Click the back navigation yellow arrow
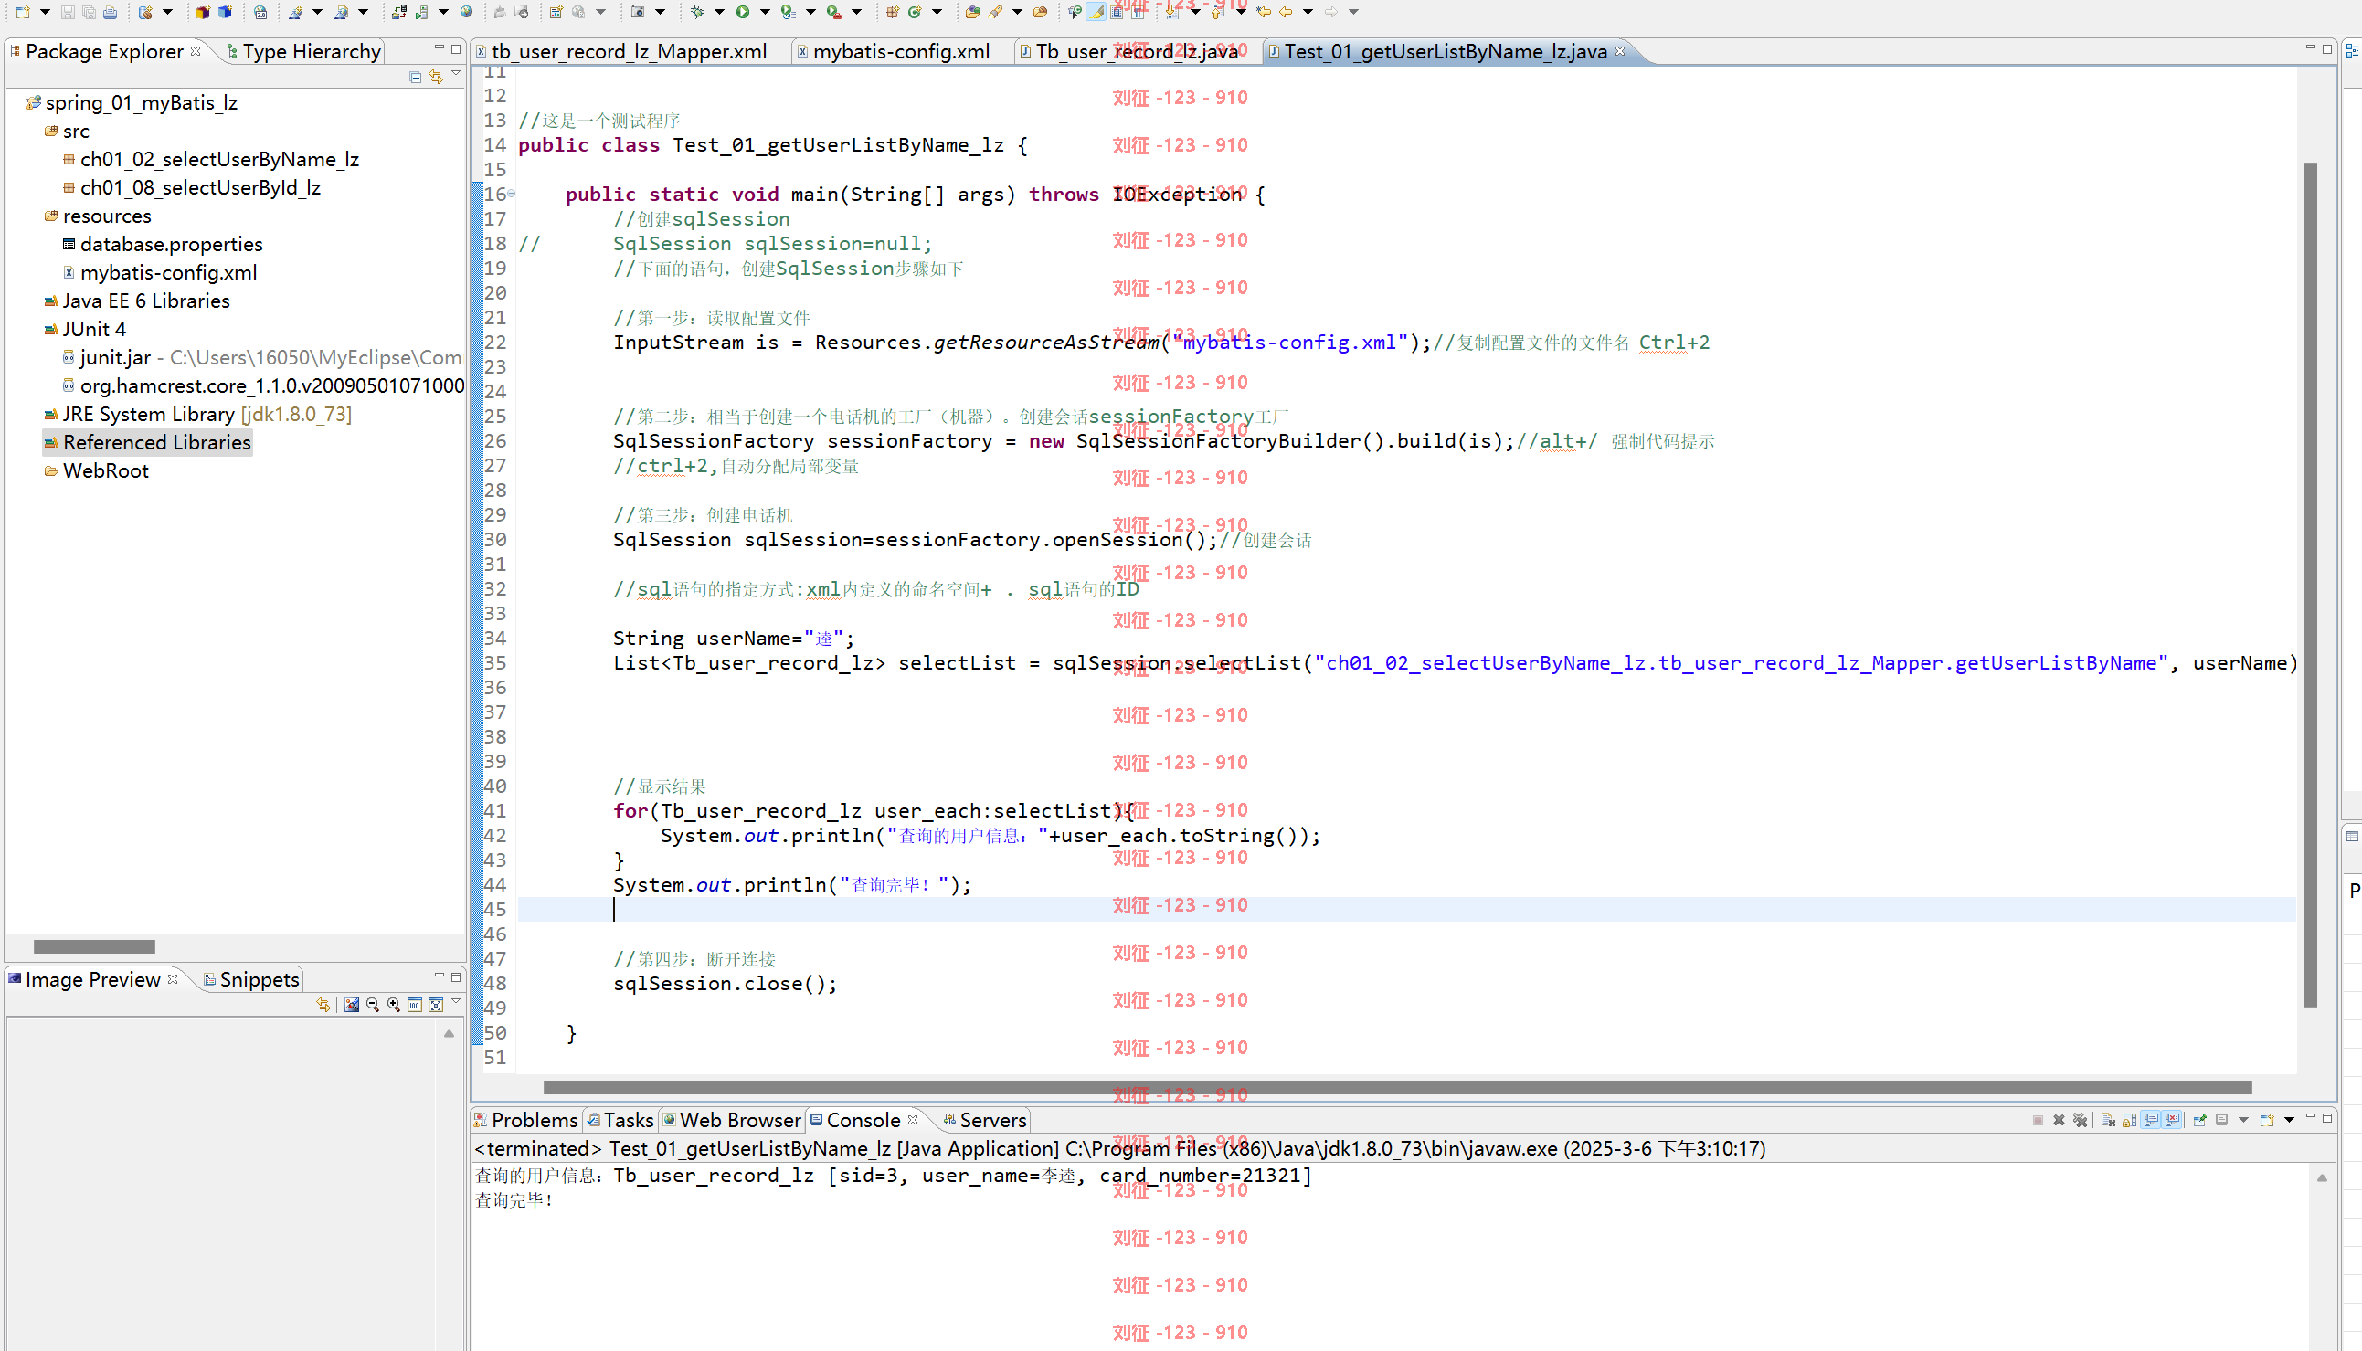The width and height of the screenshot is (2362, 1351). 1286,12
